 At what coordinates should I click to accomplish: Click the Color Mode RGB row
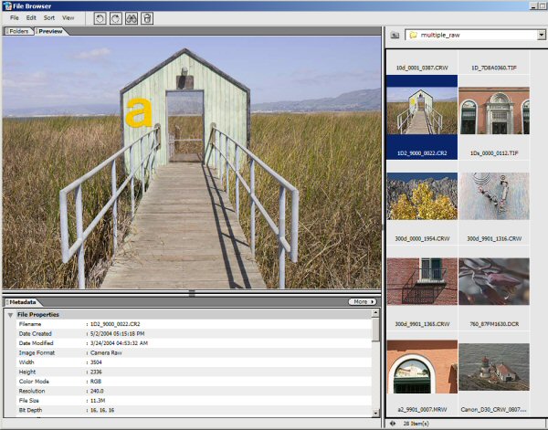pyautogui.click(x=194, y=382)
